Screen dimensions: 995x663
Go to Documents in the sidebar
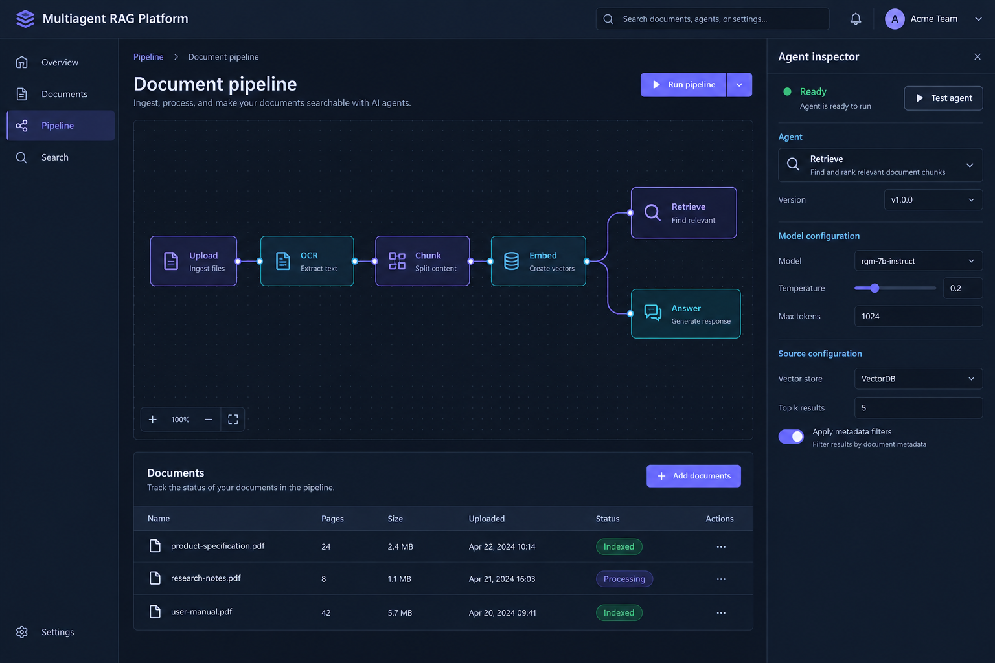60,94
